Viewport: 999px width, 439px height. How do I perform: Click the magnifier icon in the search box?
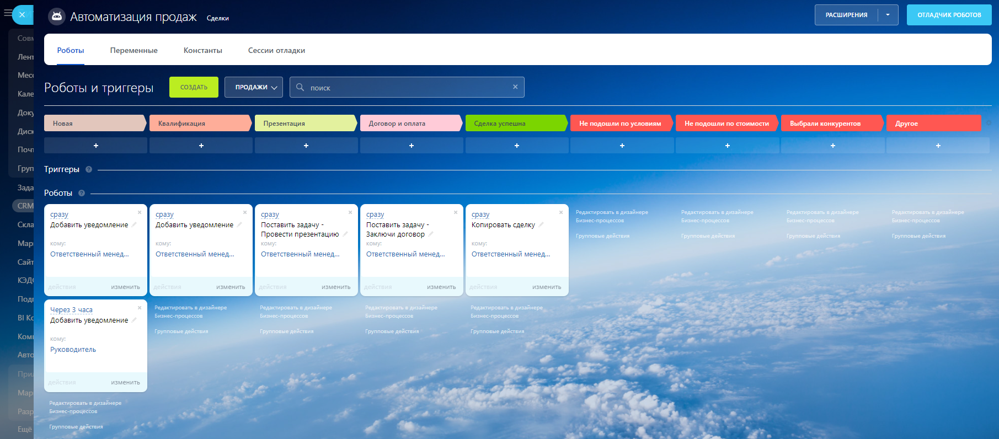[x=300, y=87]
